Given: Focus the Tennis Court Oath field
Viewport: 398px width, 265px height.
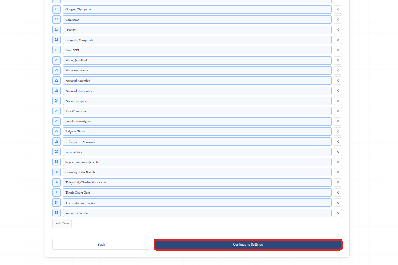Looking at the screenshot, I should point(197,193).
